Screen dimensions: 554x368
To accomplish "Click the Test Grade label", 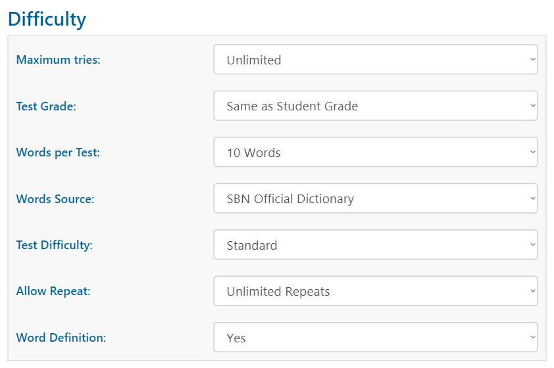I will [46, 106].
